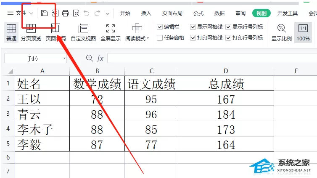Click the Redo arrow icon
The height and width of the screenshot is (178, 317).
coord(98,13)
